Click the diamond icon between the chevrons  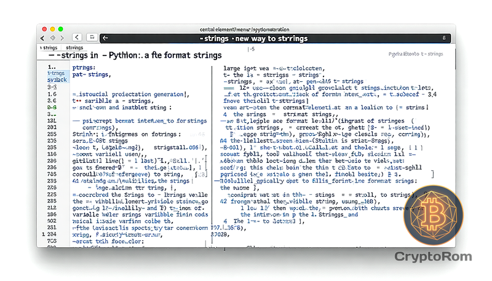point(53,38)
